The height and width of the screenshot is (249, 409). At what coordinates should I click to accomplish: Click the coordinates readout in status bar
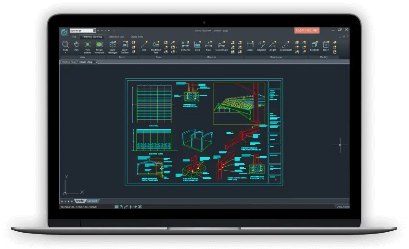78,207
